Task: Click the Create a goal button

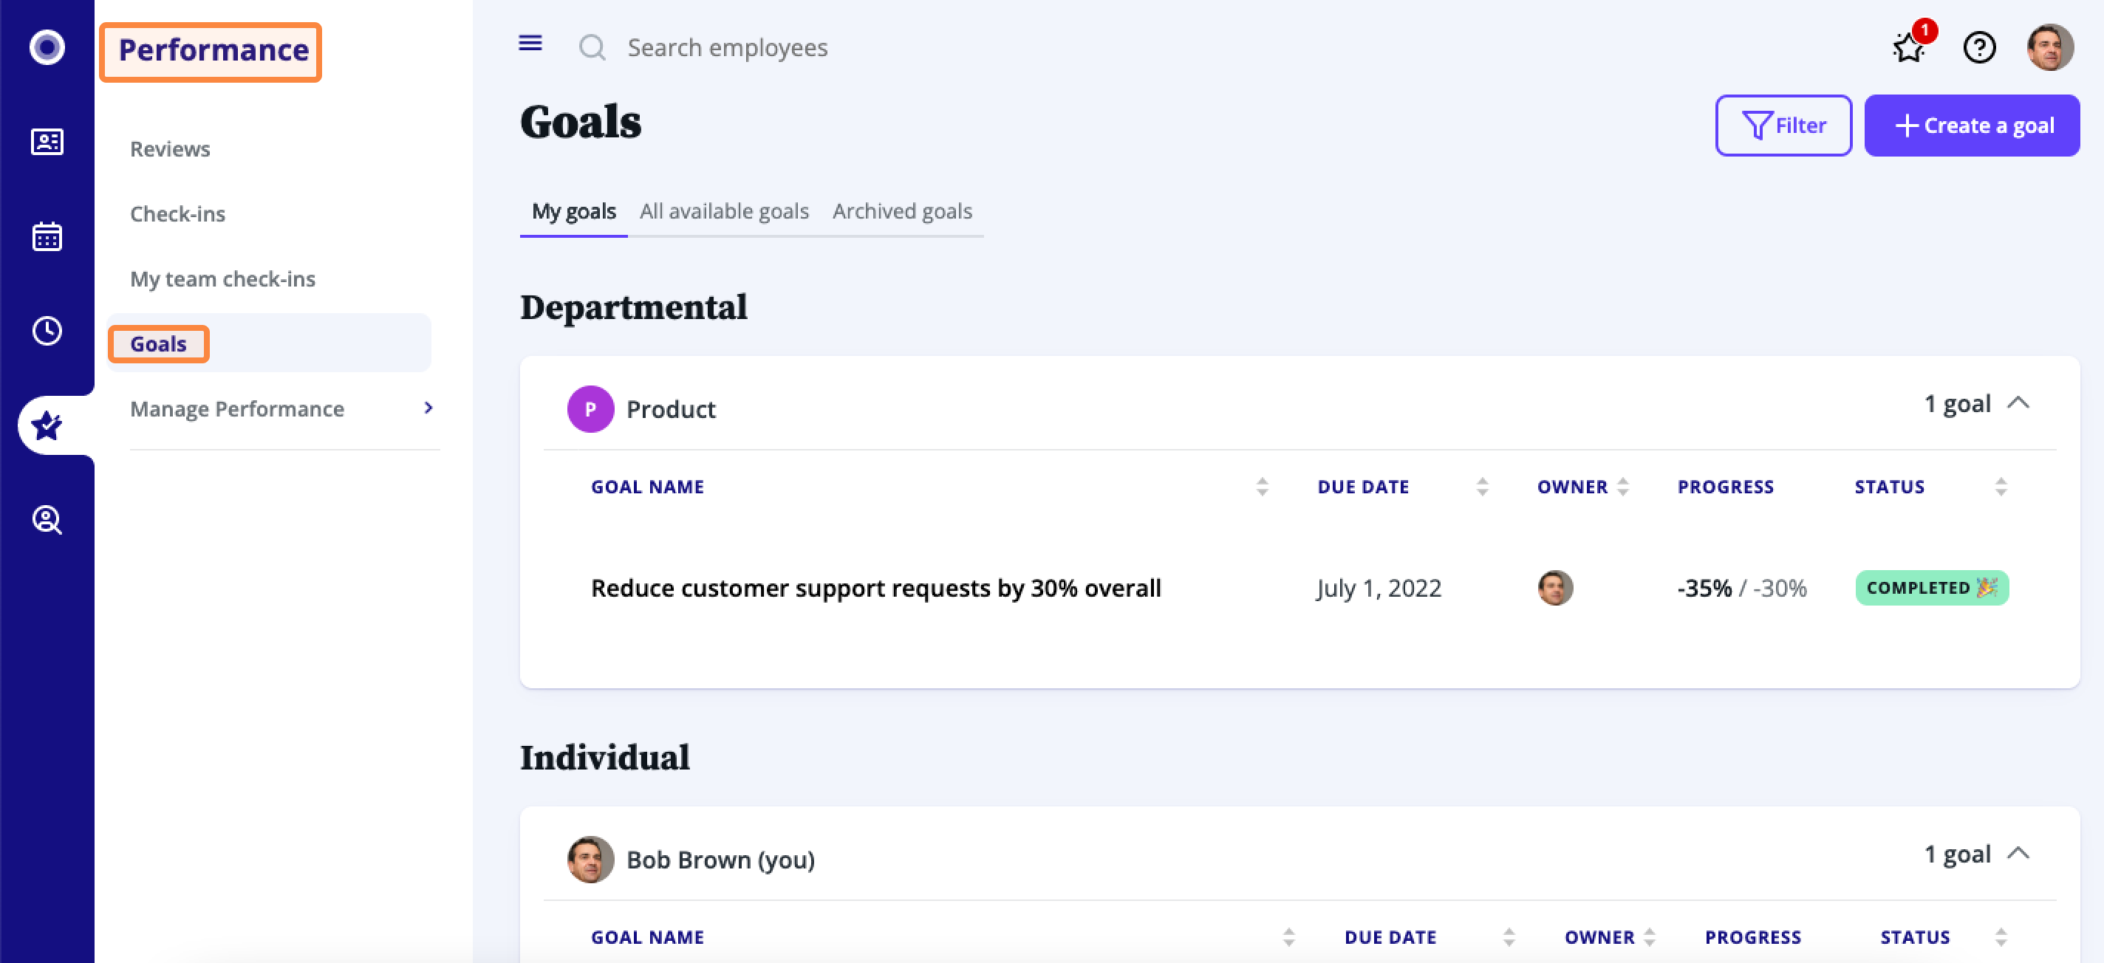Action: pyautogui.click(x=1971, y=126)
